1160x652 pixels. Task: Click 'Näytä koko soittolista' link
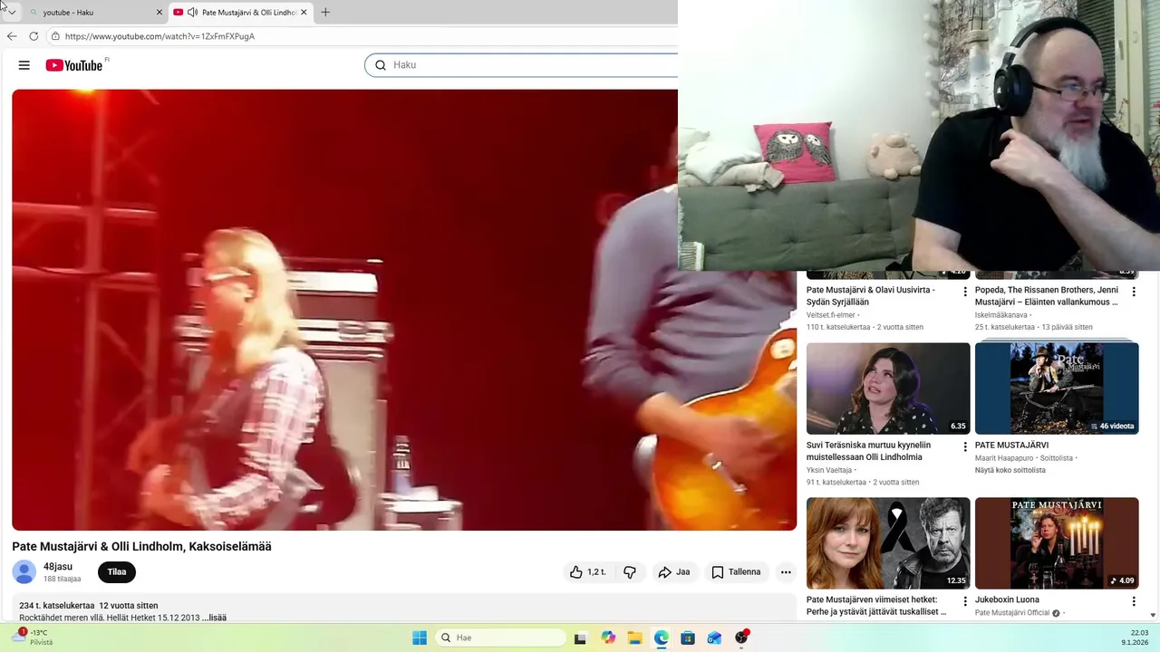tap(1010, 470)
